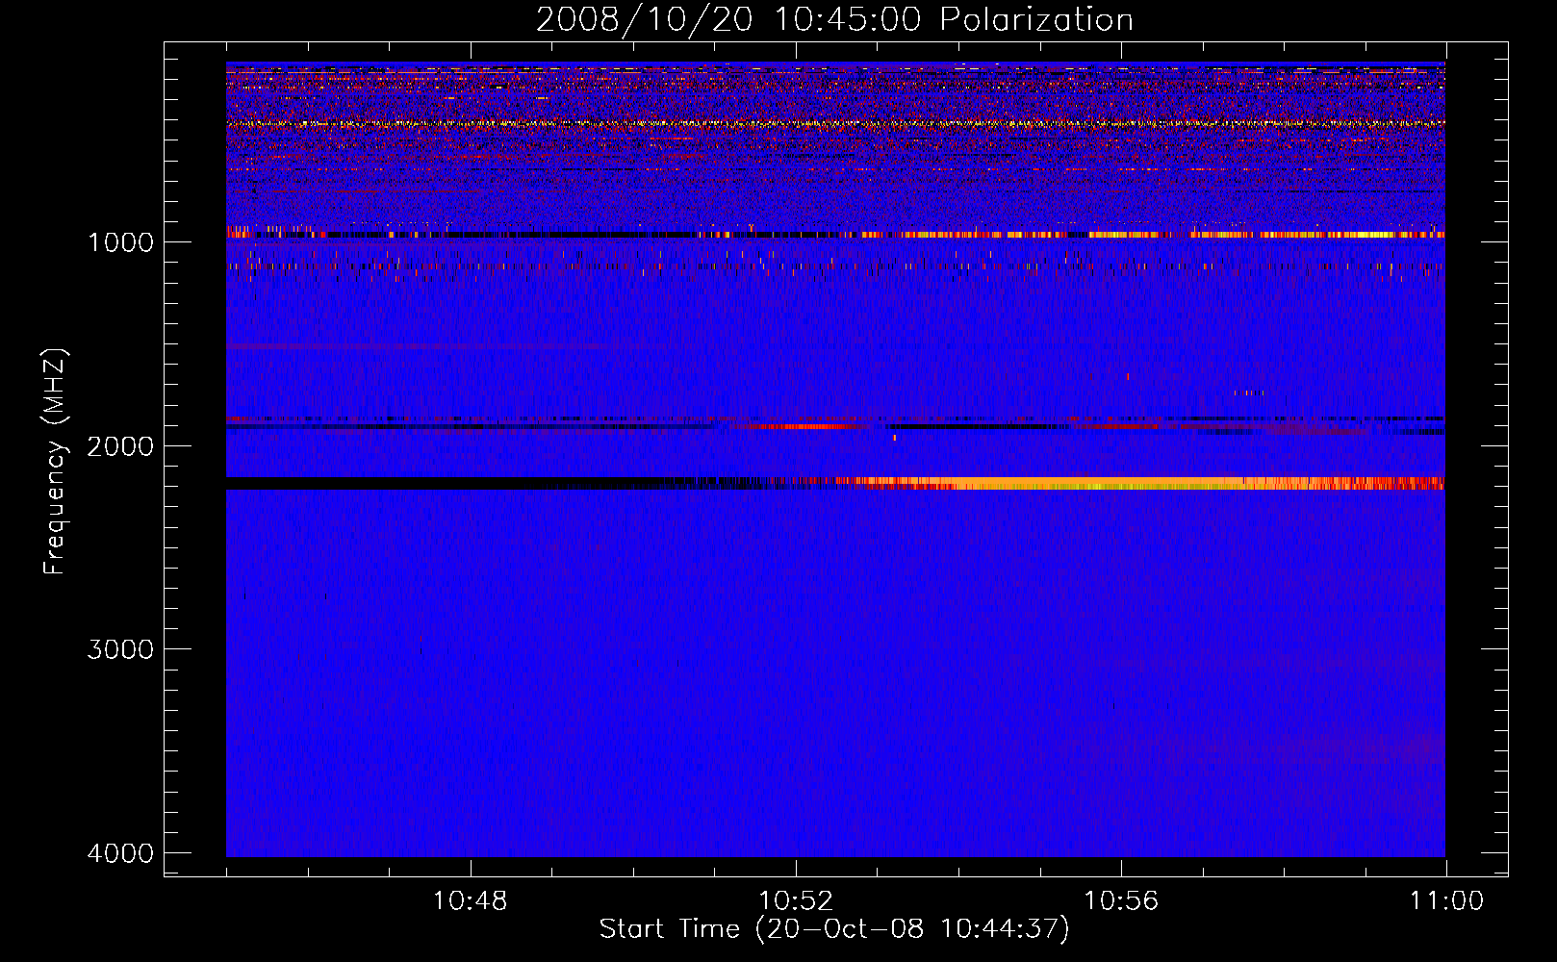The height and width of the screenshot is (962, 1557).
Task: Click the 2000 frequency tick label
Action: click(x=120, y=446)
